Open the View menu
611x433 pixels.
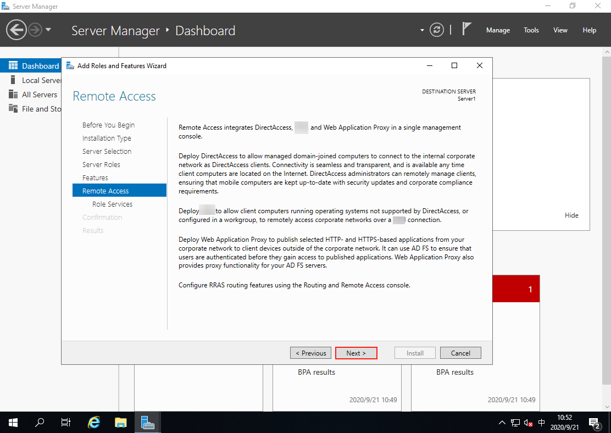click(x=560, y=30)
